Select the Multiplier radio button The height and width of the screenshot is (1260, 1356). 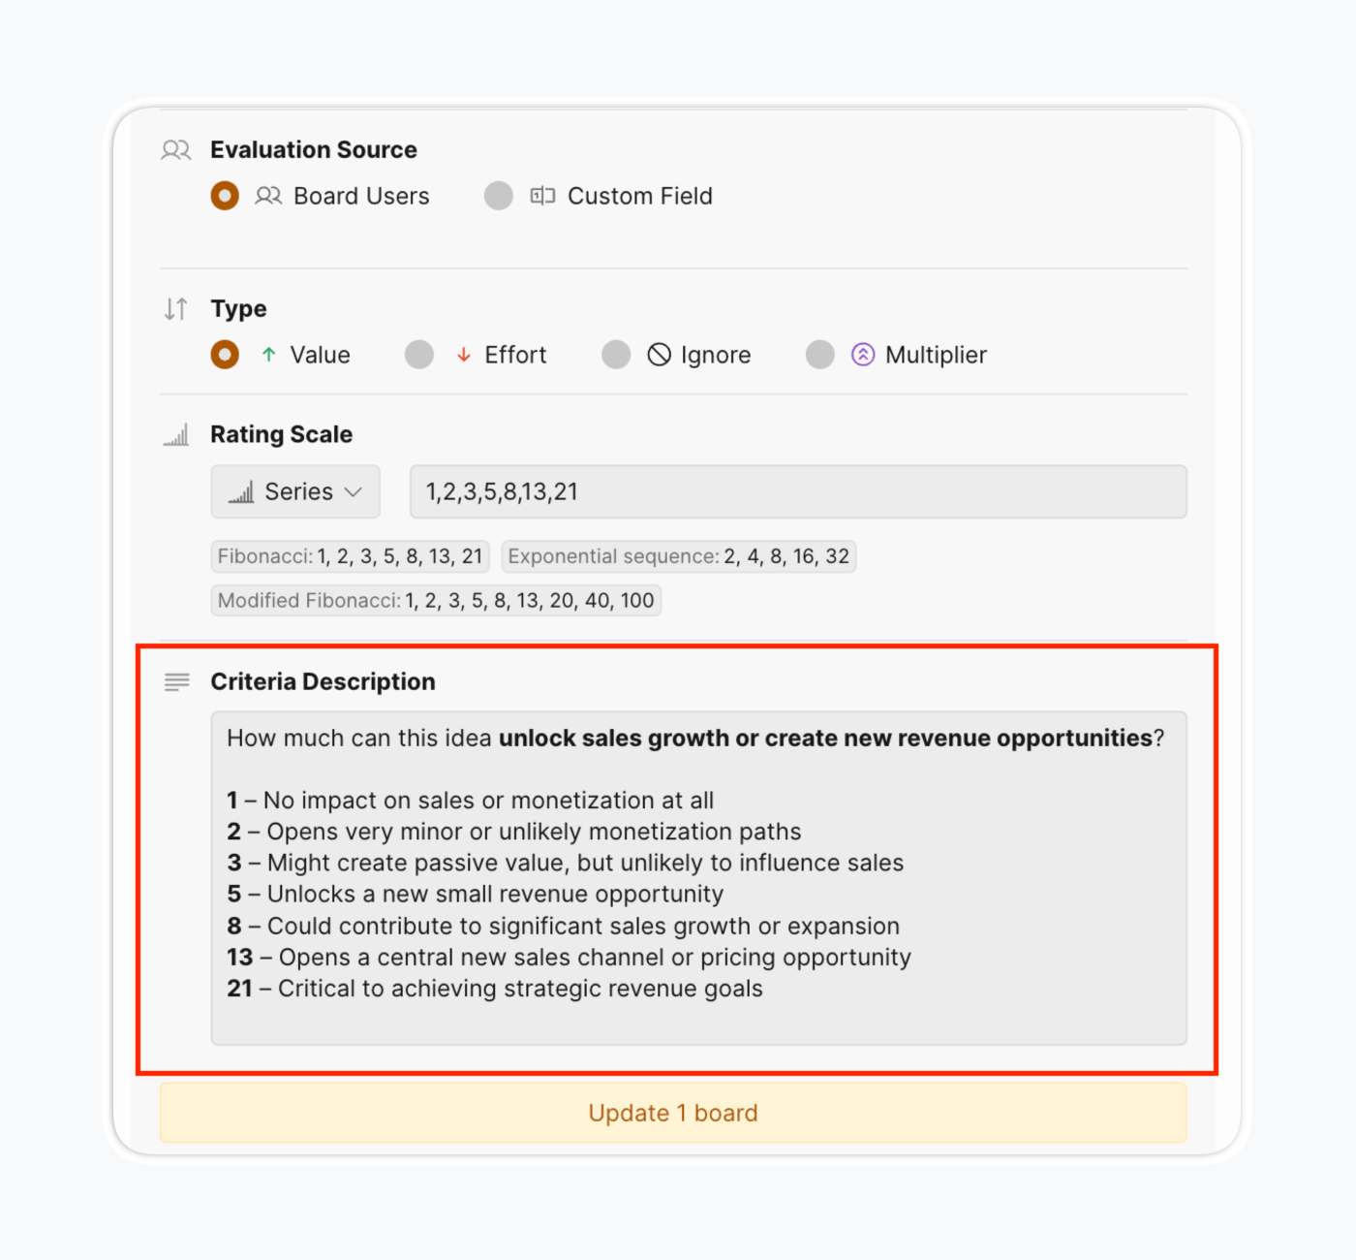coord(819,355)
